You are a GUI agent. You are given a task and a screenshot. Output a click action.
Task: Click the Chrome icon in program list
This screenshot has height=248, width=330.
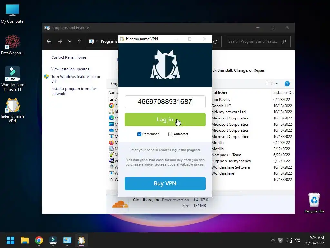111,106
